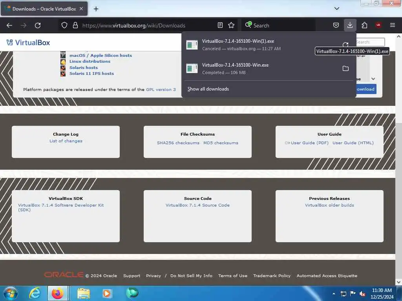Open VirtualBox older builds link
The image size is (402, 301).
pyautogui.click(x=329, y=205)
